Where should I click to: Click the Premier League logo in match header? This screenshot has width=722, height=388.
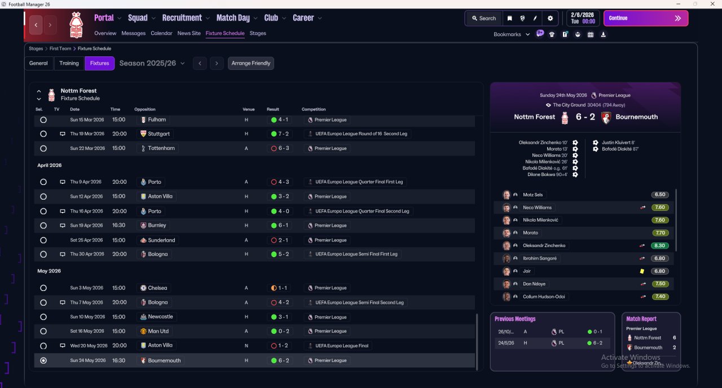pos(593,95)
